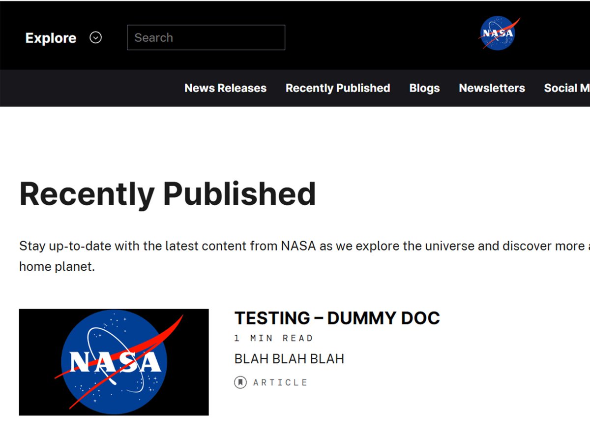Go to the Blogs tab
Screen dimensions: 590x442
[x=424, y=88]
